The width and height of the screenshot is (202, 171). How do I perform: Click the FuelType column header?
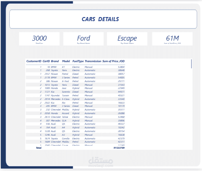78,61
